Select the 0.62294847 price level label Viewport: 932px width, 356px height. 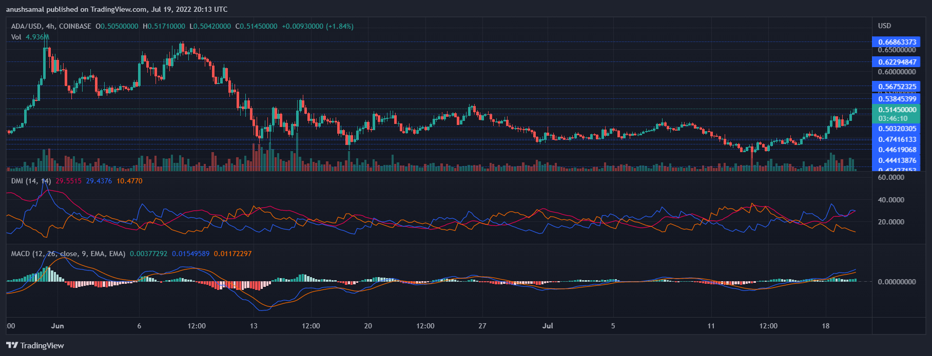(897, 62)
